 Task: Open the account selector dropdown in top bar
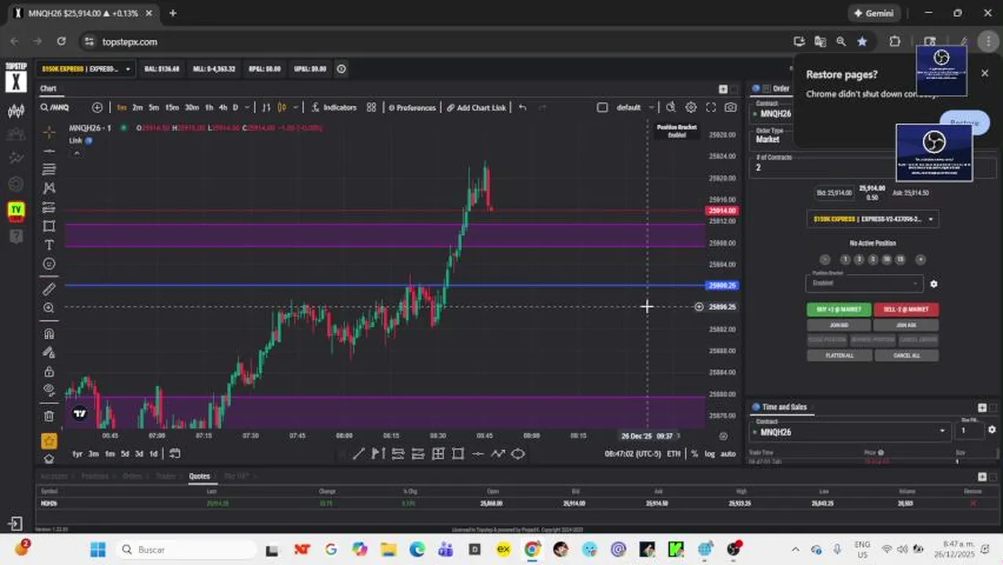tap(86, 69)
